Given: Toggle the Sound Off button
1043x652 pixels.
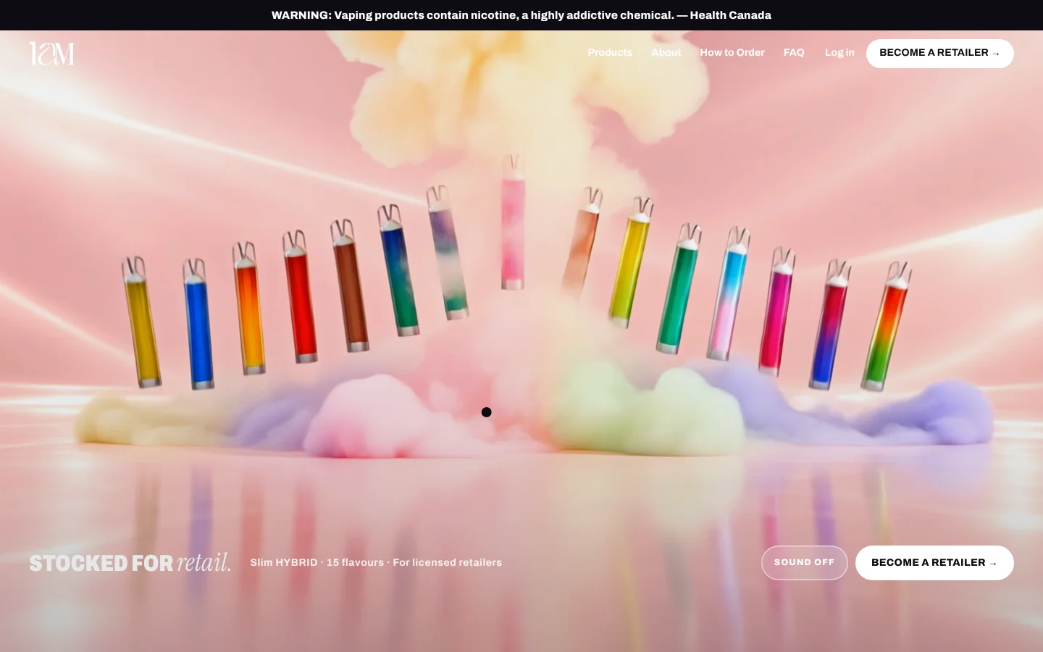Looking at the screenshot, I should (x=805, y=563).
